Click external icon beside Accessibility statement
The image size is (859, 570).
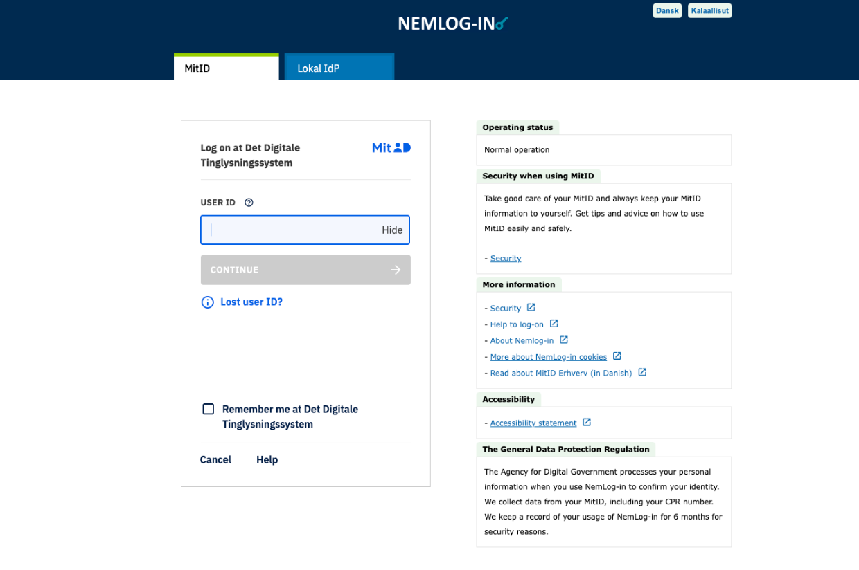click(587, 423)
